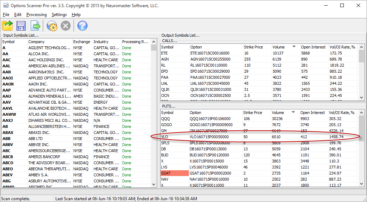This screenshot has width=367, height=202.
Task: Start scan with the gear globe icon
Action: 52,26
